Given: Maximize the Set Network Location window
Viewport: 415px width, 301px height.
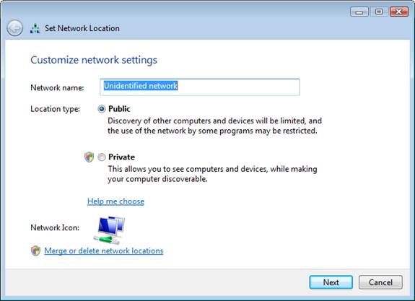Looking at the screenshot, I should 379,12.
